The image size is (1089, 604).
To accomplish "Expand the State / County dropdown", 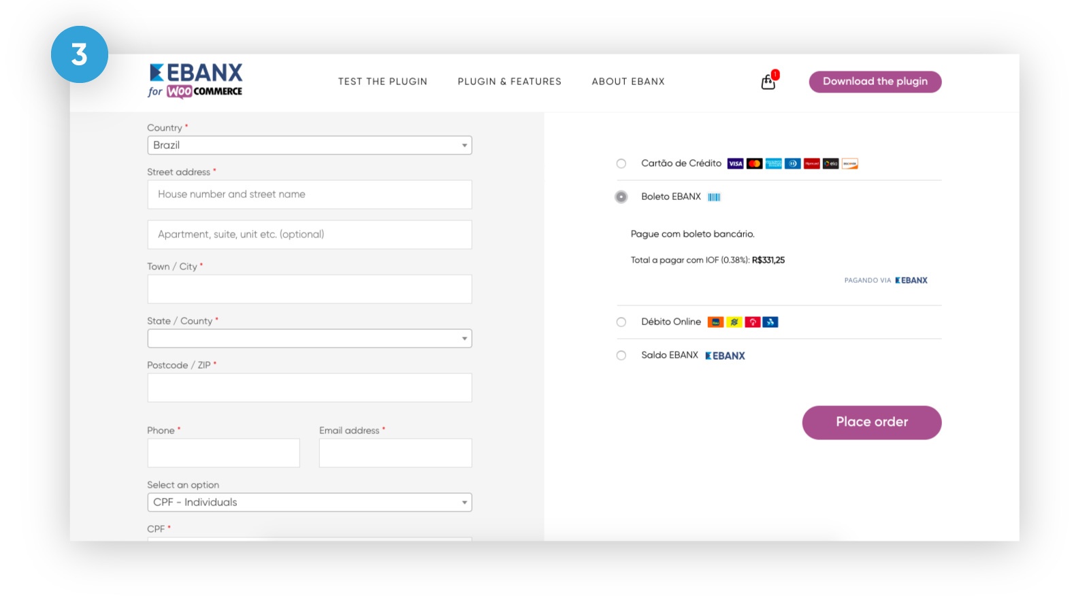I will tap(310, 338).
